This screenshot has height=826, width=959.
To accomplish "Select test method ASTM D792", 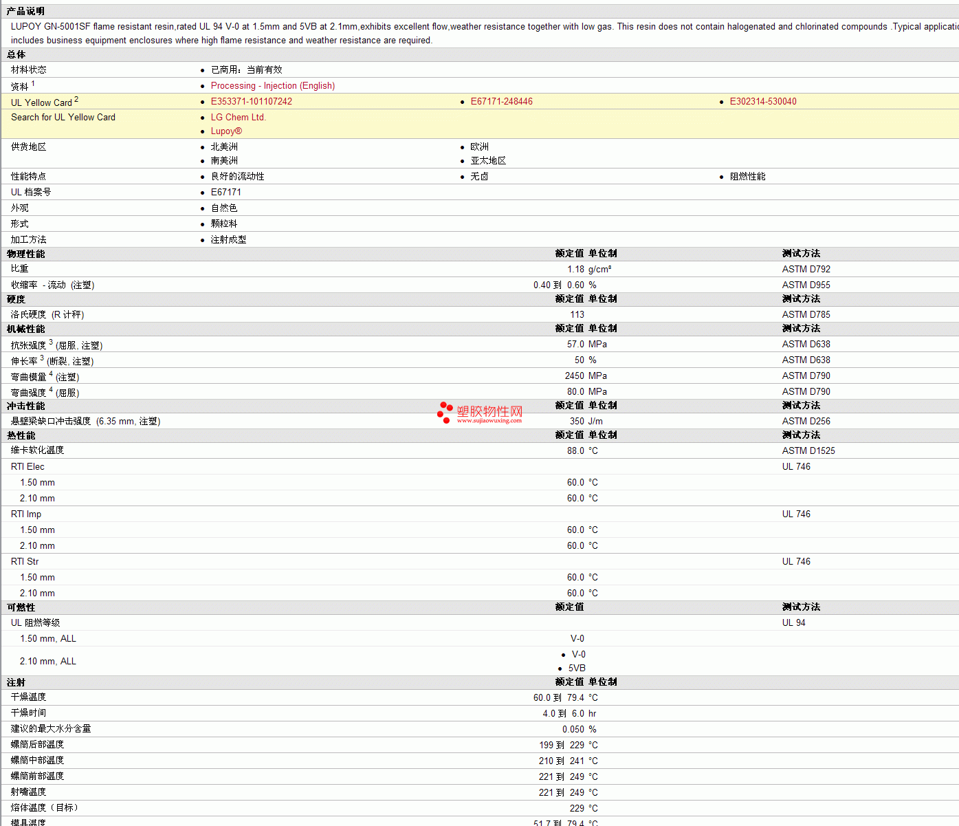I will (806, 270).
